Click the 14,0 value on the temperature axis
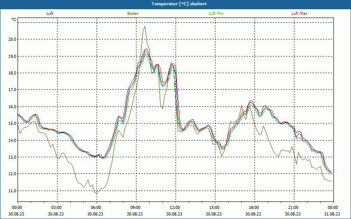The width and height of the screenshot is (351, 219). (x=12, y=141)
